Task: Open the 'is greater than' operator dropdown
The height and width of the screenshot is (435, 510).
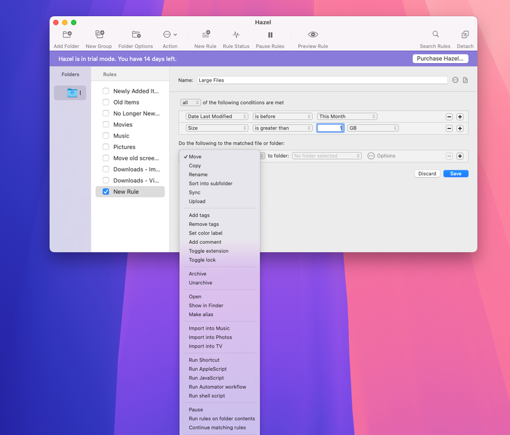Action: tap(283, 128)
